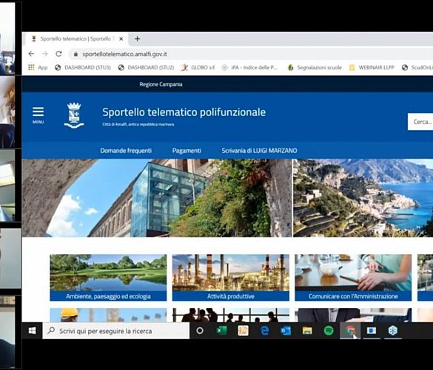Open Scrivania di LUIGI MARZANO
This screenshot has height=370, width=433.
[259, 151]
